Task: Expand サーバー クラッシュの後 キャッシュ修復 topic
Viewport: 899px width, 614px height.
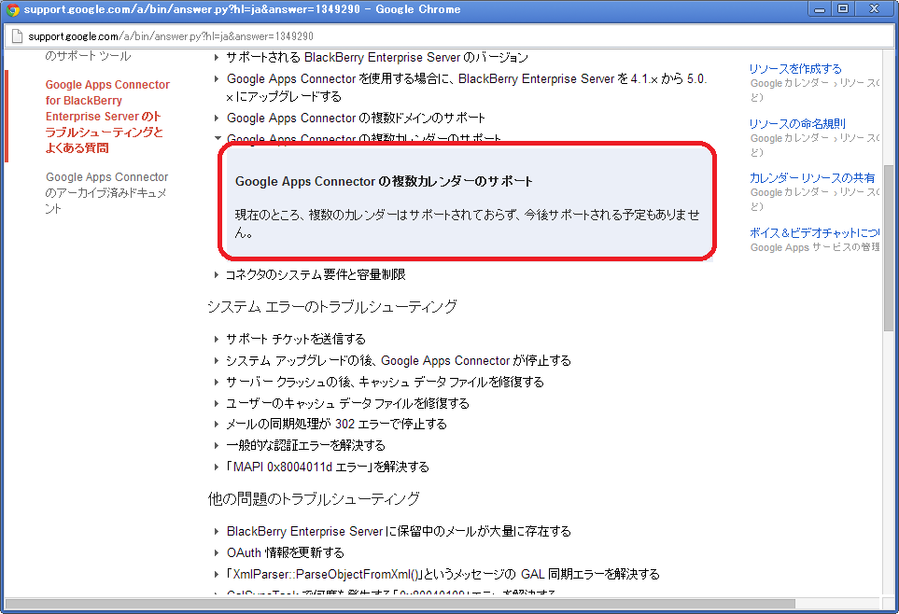Action: point(384,382)
